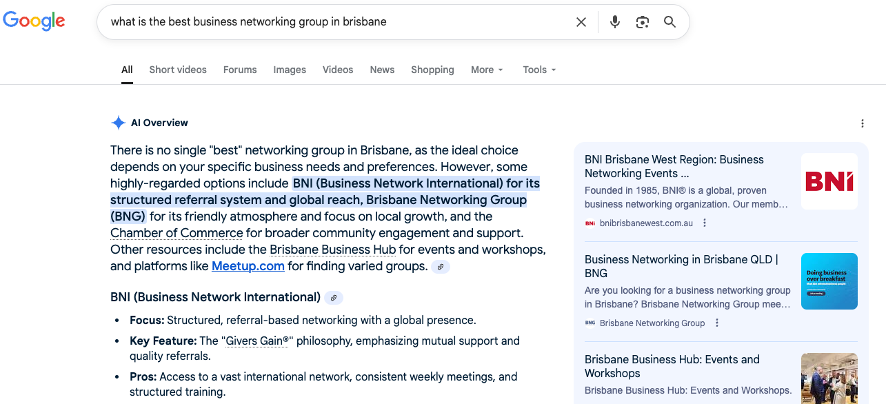Viewport: 886px width, 404px height.
Task: Submit search with the magnifying glass icon
Action: 669,22
